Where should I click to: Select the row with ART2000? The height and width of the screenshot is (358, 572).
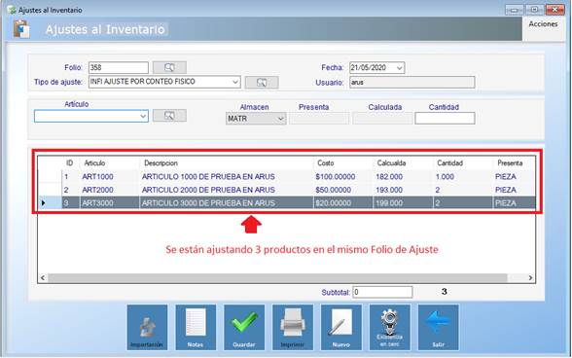coord(287,190)
